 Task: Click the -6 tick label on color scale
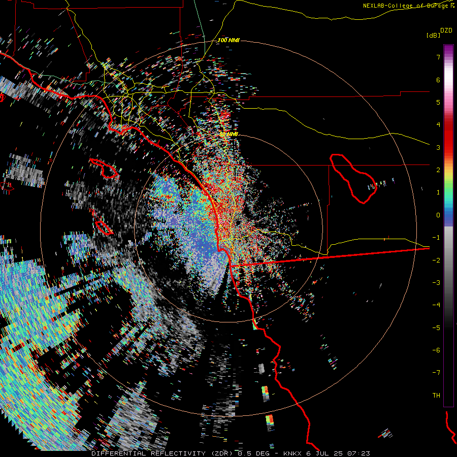click(x=436, y=350)
